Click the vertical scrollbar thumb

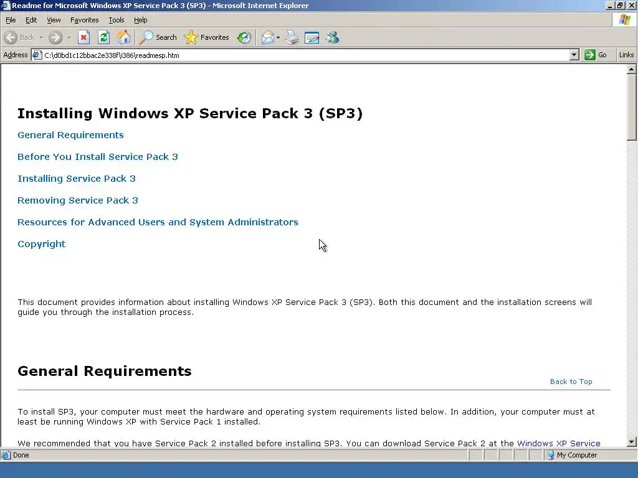point(632,108)
